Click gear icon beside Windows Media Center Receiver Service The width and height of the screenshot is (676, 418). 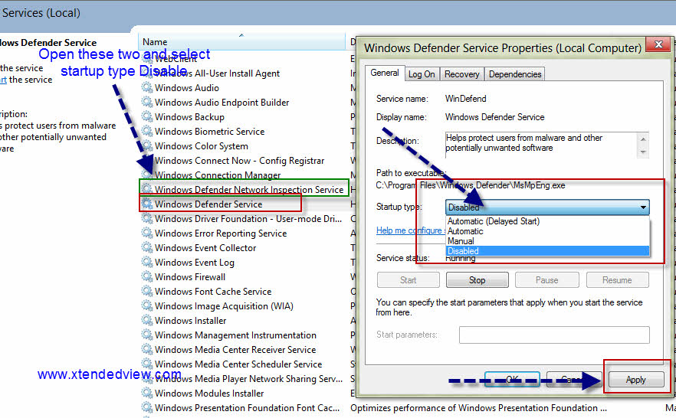coord(147,350)
